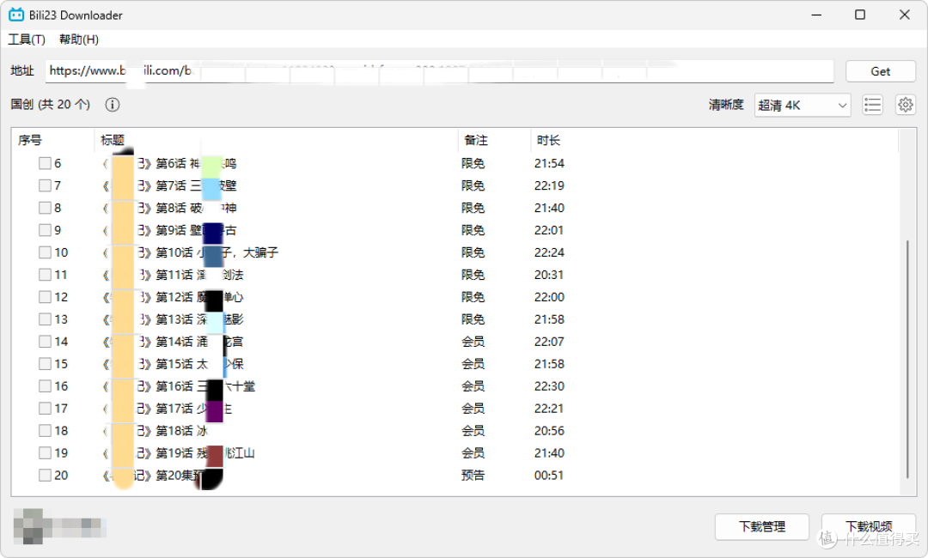Screen dimensions: 928x558
Task: Select duration 22:19 of episode 7
Action: 549,185
